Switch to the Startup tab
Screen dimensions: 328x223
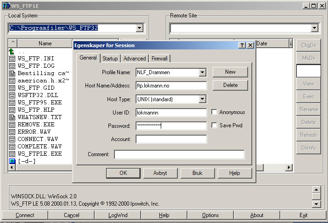(x=110, y=59)
